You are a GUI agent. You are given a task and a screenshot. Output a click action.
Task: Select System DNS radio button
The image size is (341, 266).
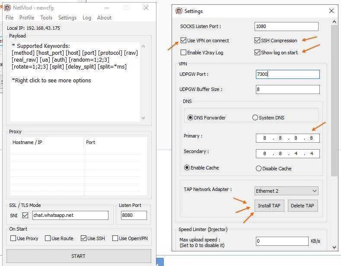[x=255, y=118]
